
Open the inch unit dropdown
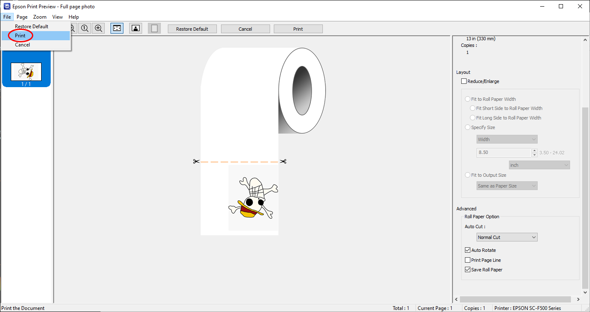coord(539,165)
